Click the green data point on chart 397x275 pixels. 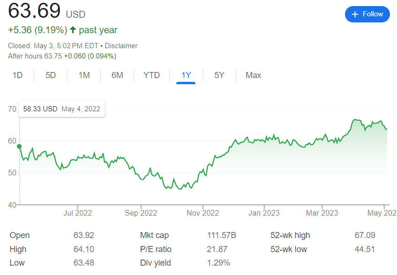click(x=19, y=146)
